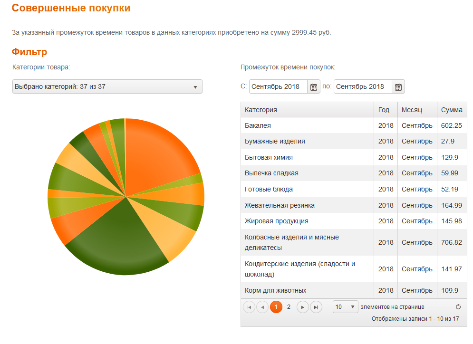Click the sum value 602.25

451,125
